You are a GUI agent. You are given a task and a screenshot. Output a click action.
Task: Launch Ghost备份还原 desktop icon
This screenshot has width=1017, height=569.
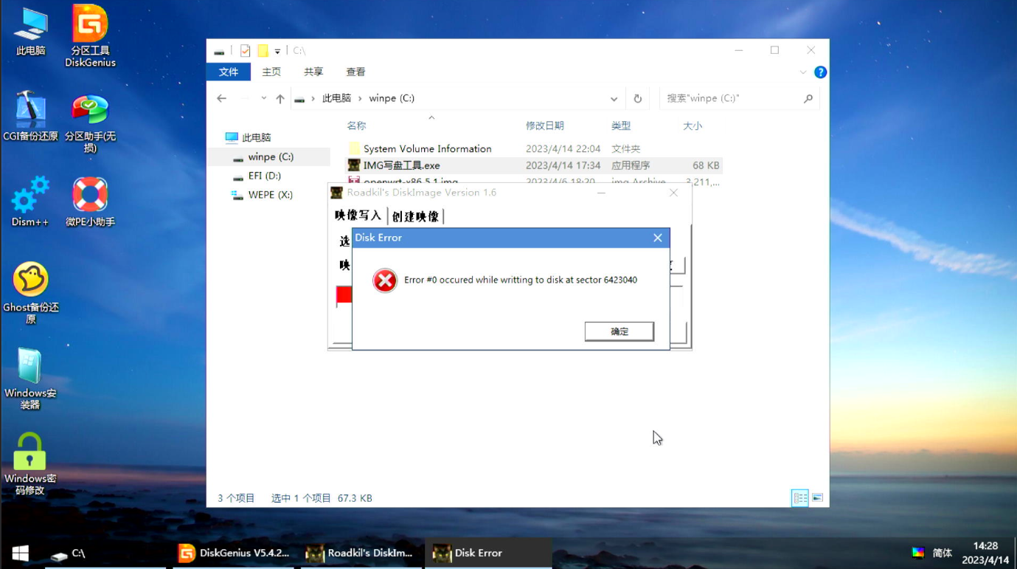[x=30, y=293]
